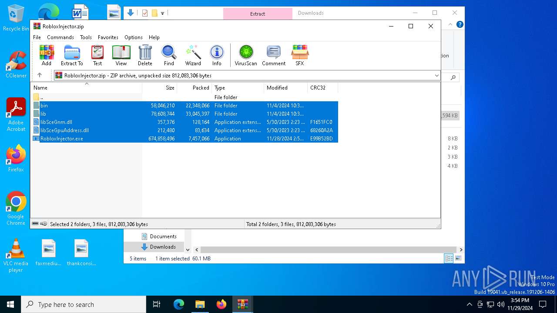Click the taskbar search box
Image resolution: width=557 pixels, height=313 pixels.
(x=84, y=304)
